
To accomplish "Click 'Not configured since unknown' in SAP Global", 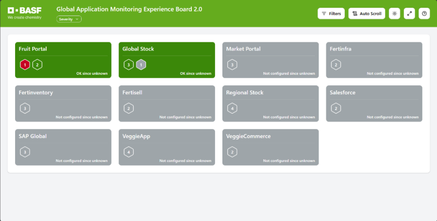I will pos(82,161).
